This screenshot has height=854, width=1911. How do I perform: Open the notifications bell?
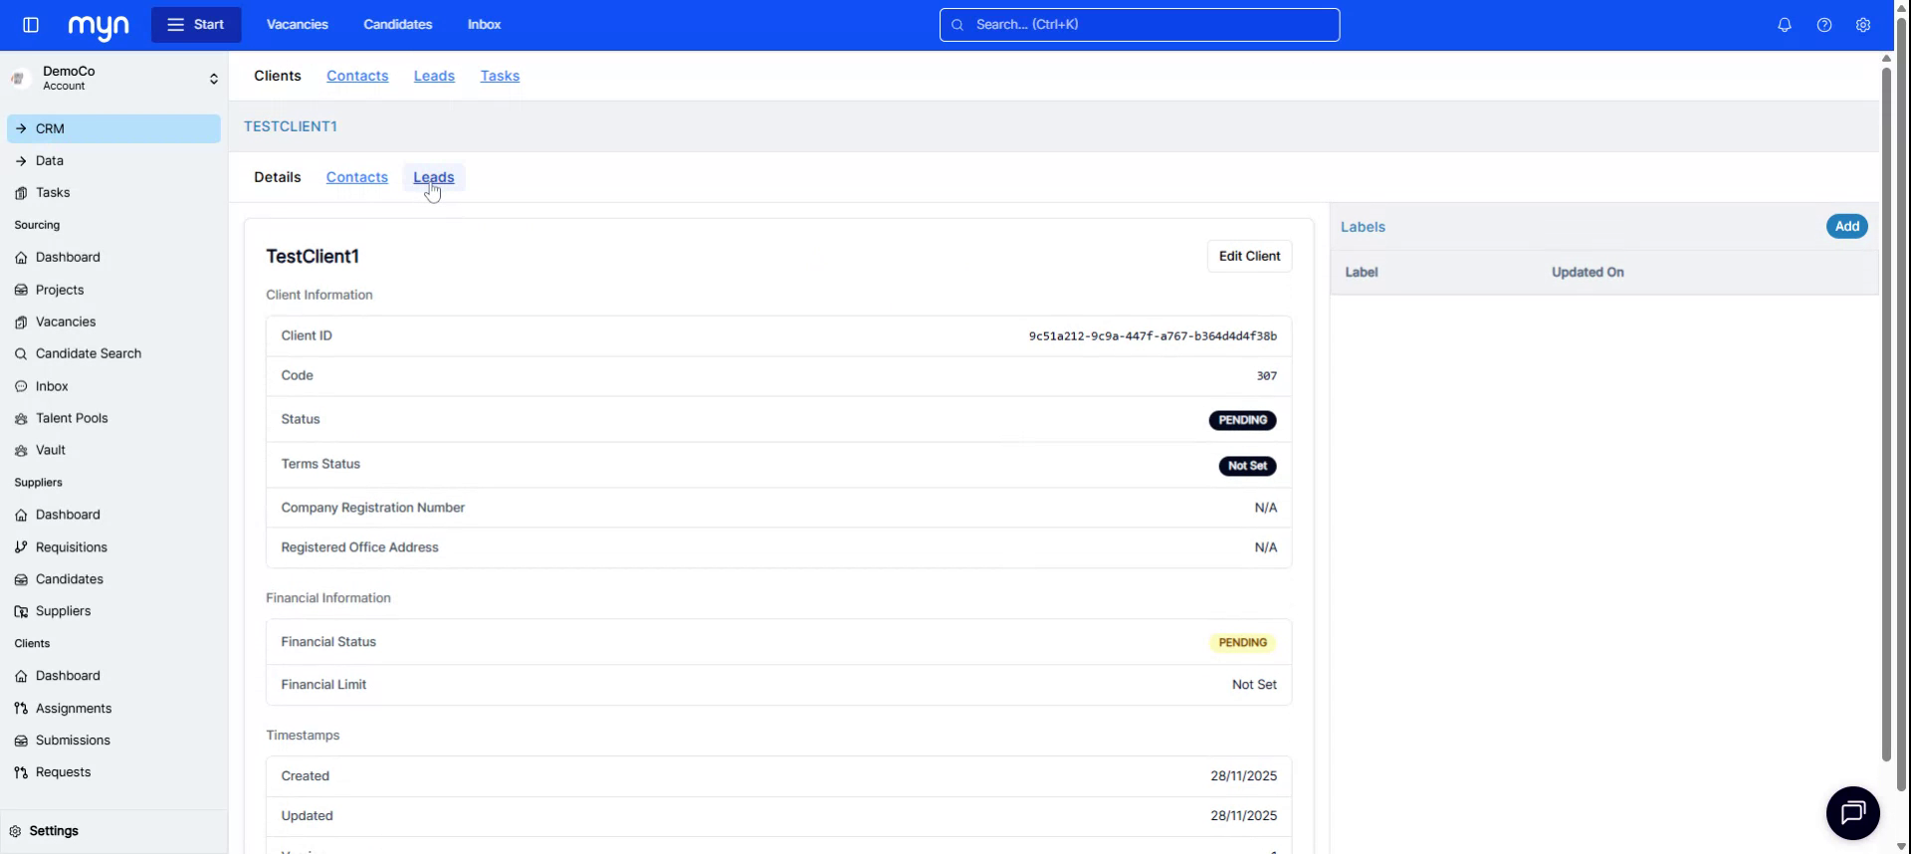[1784, 25]
